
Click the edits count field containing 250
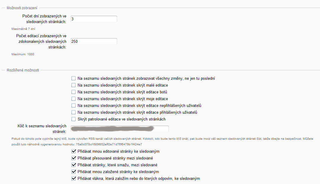click(93, 42)
